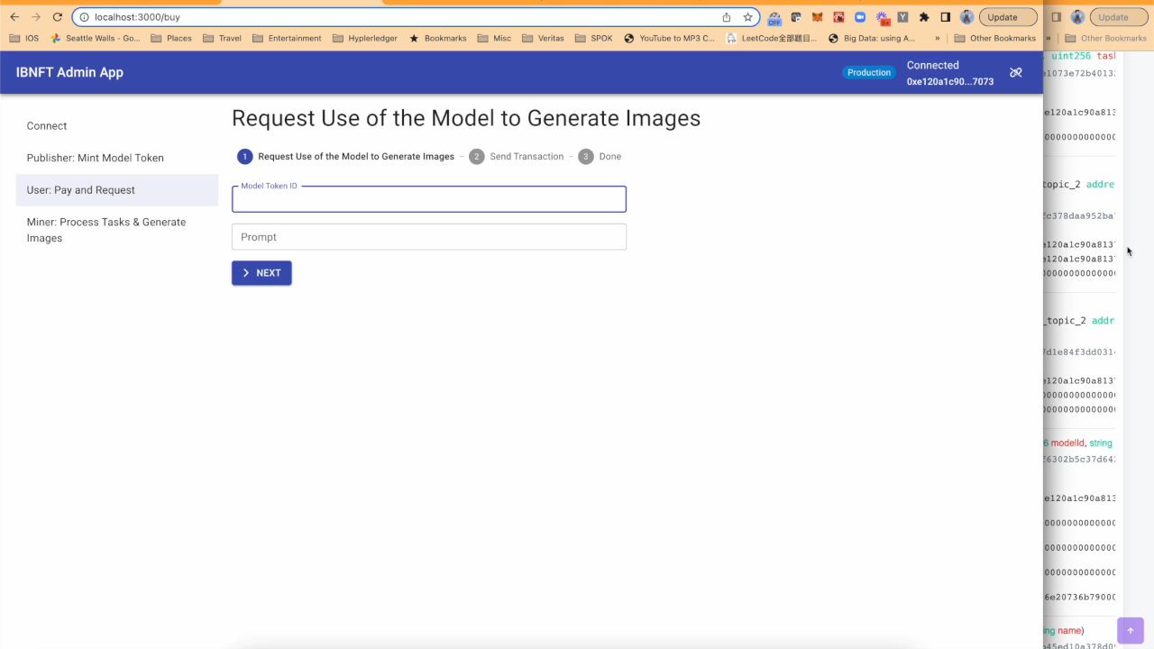Click the NEXT button
This screenshot has width=1154, height=649.
(261, 273)
